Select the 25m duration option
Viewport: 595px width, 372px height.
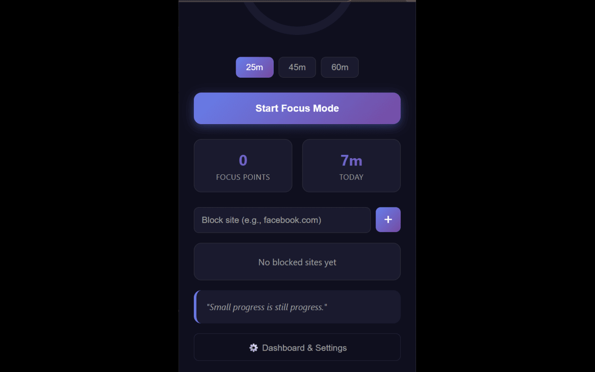pyautogui.click(x=254, y=67)
